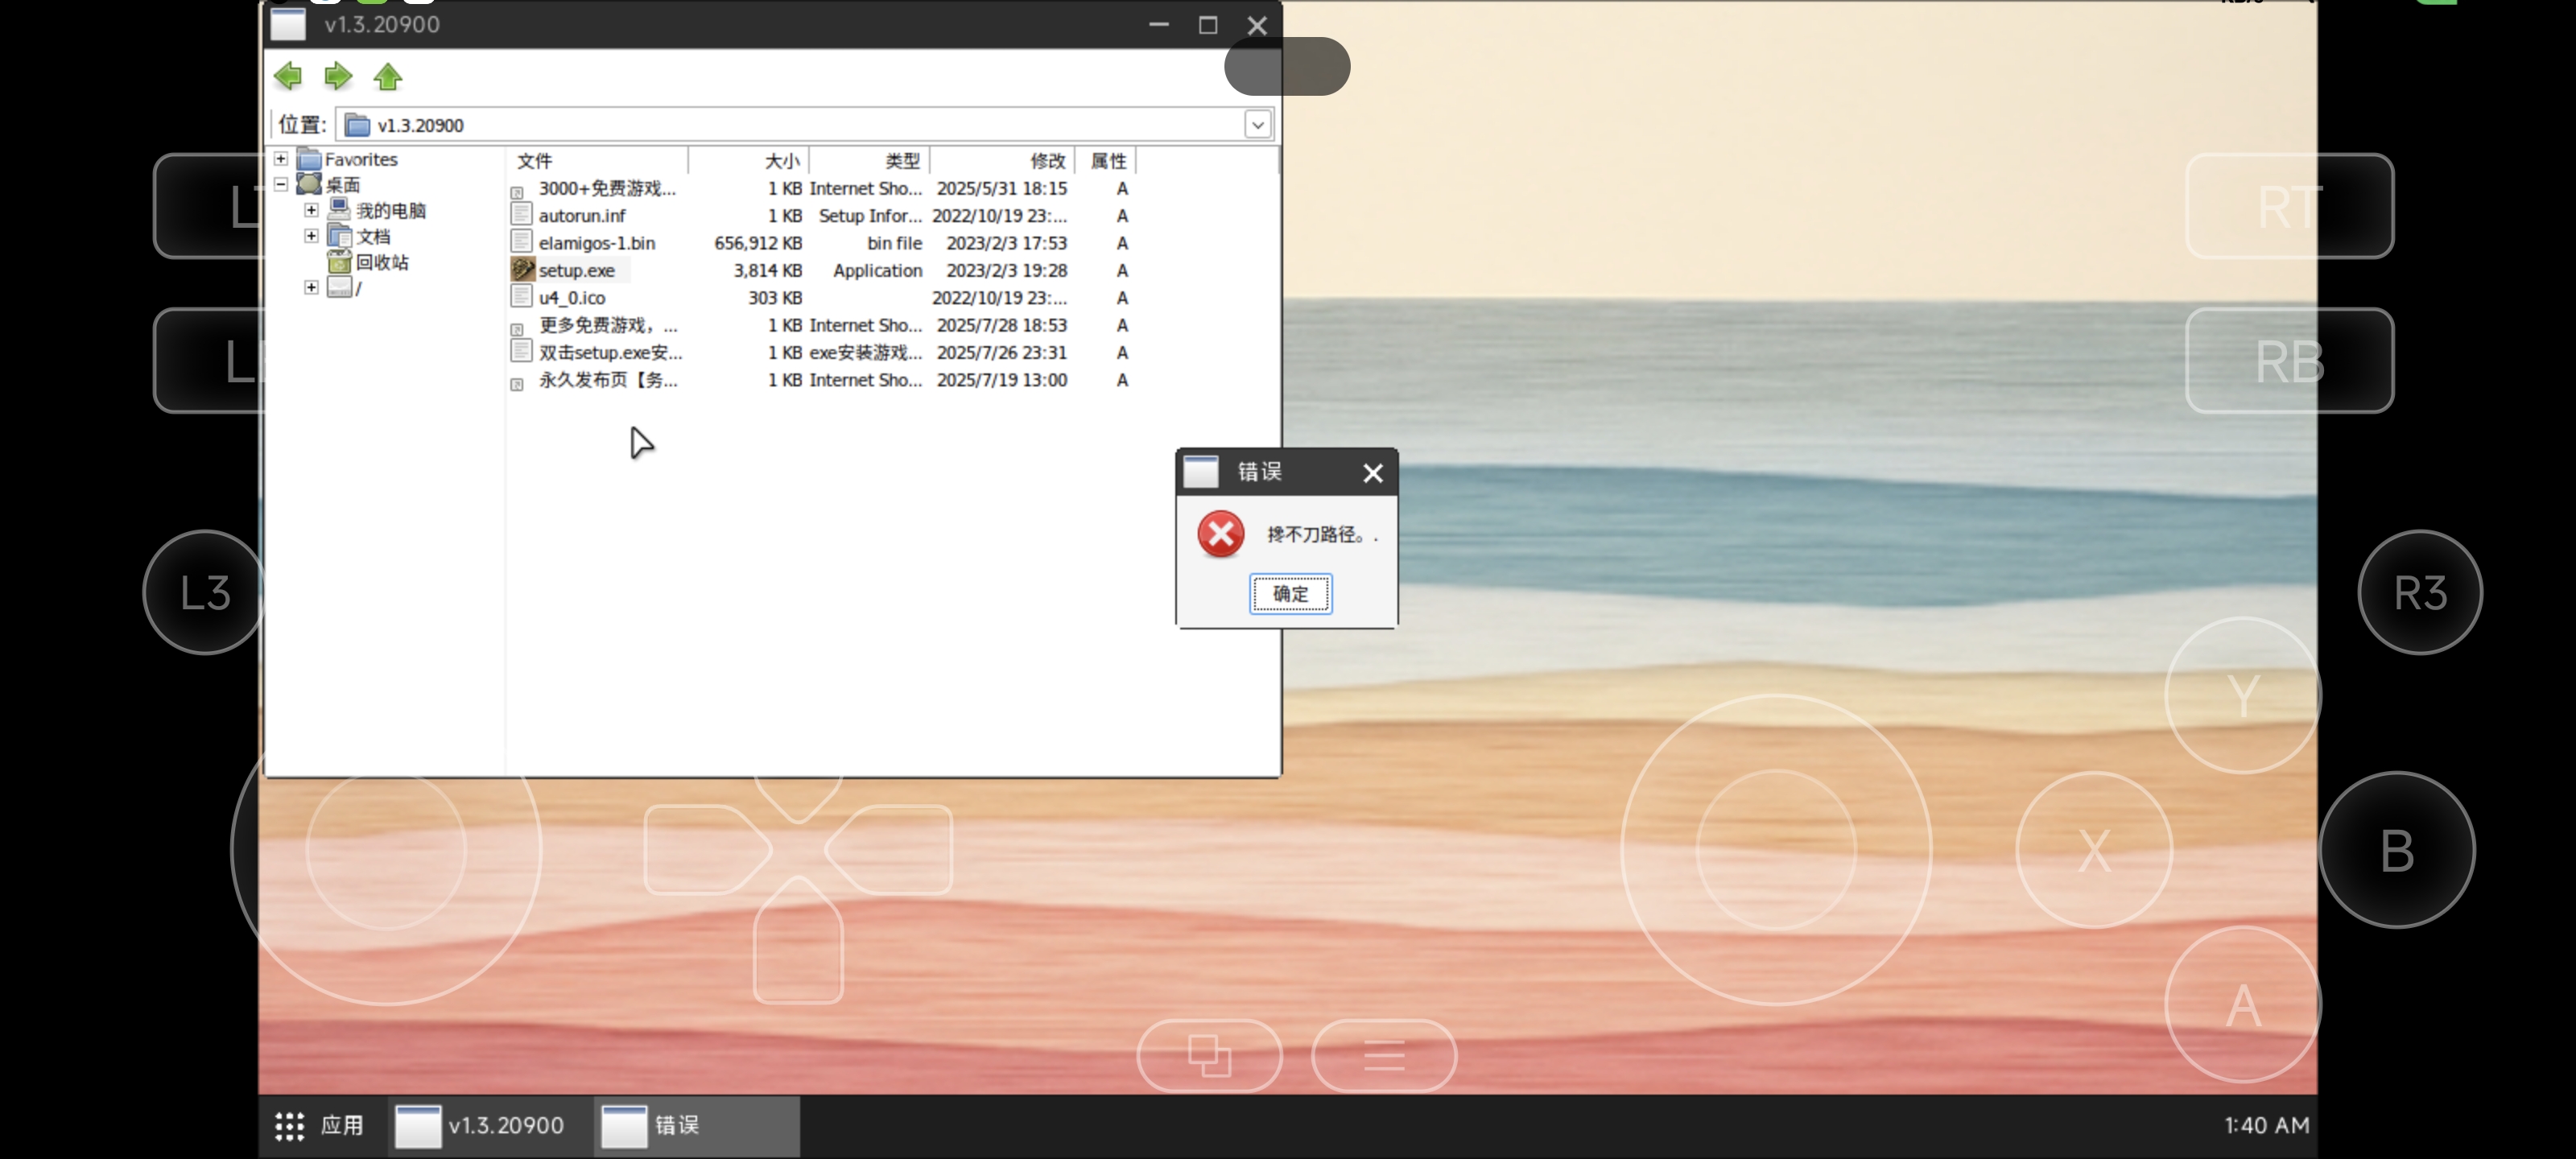Close the error dialog
The height and width of the screenshot is (1159, 2576).
[1372, 473]
